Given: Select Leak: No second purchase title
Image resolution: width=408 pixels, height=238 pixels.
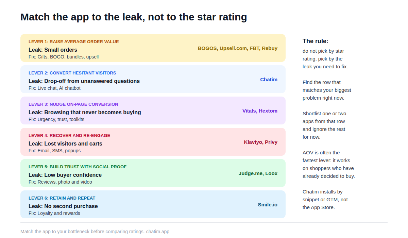Looking at the screenshot, I should click(63, 206).
